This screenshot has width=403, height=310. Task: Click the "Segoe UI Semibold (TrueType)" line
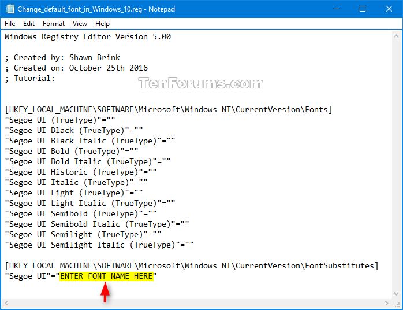click(81, 214)
